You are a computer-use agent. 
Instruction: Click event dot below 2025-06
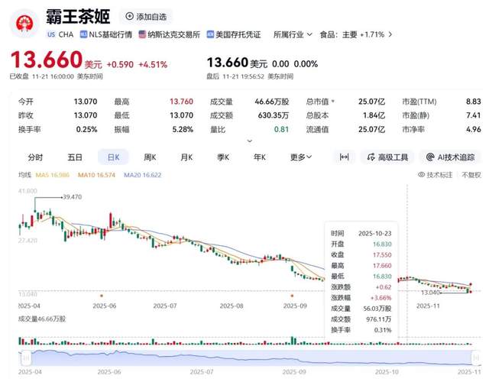(x=102, y=296)
